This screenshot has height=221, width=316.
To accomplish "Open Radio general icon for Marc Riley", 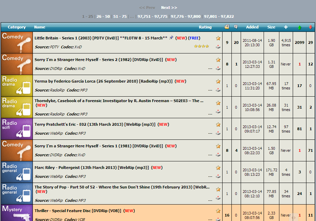I will (x=17, y=172).
